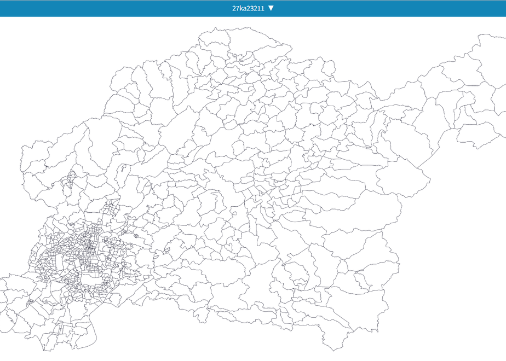Open the 27ka23211 dataset dropdown

(252, 8)
